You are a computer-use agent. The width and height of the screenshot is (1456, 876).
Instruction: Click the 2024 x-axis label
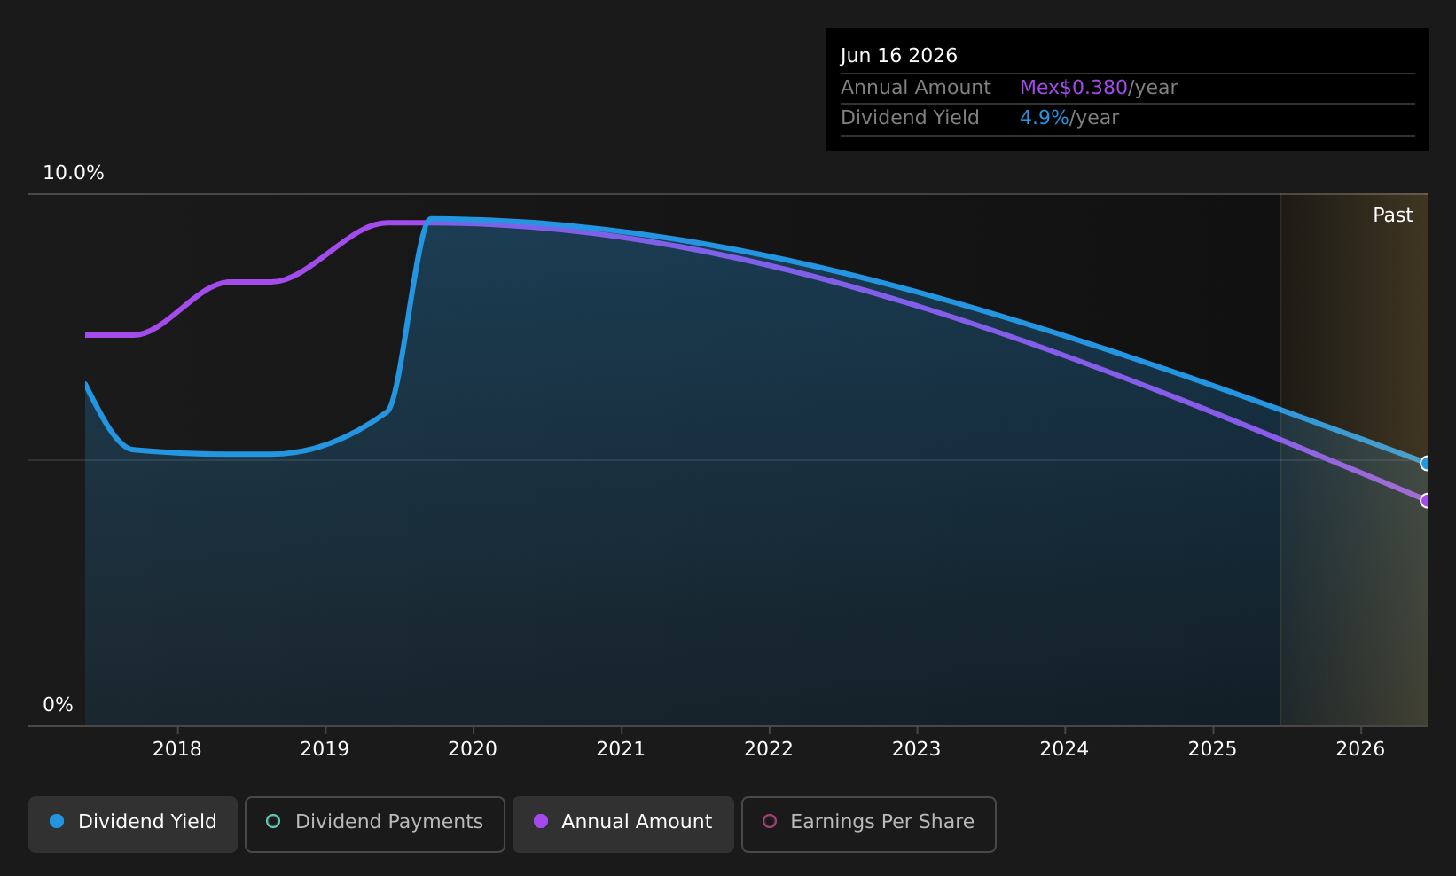pyautogui.click(x=1064, y=749)
